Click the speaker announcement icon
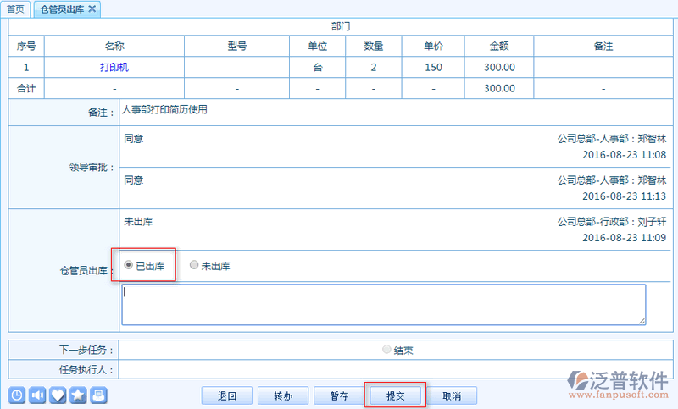Screen dimensions: 678x409 tap(37, 395)
